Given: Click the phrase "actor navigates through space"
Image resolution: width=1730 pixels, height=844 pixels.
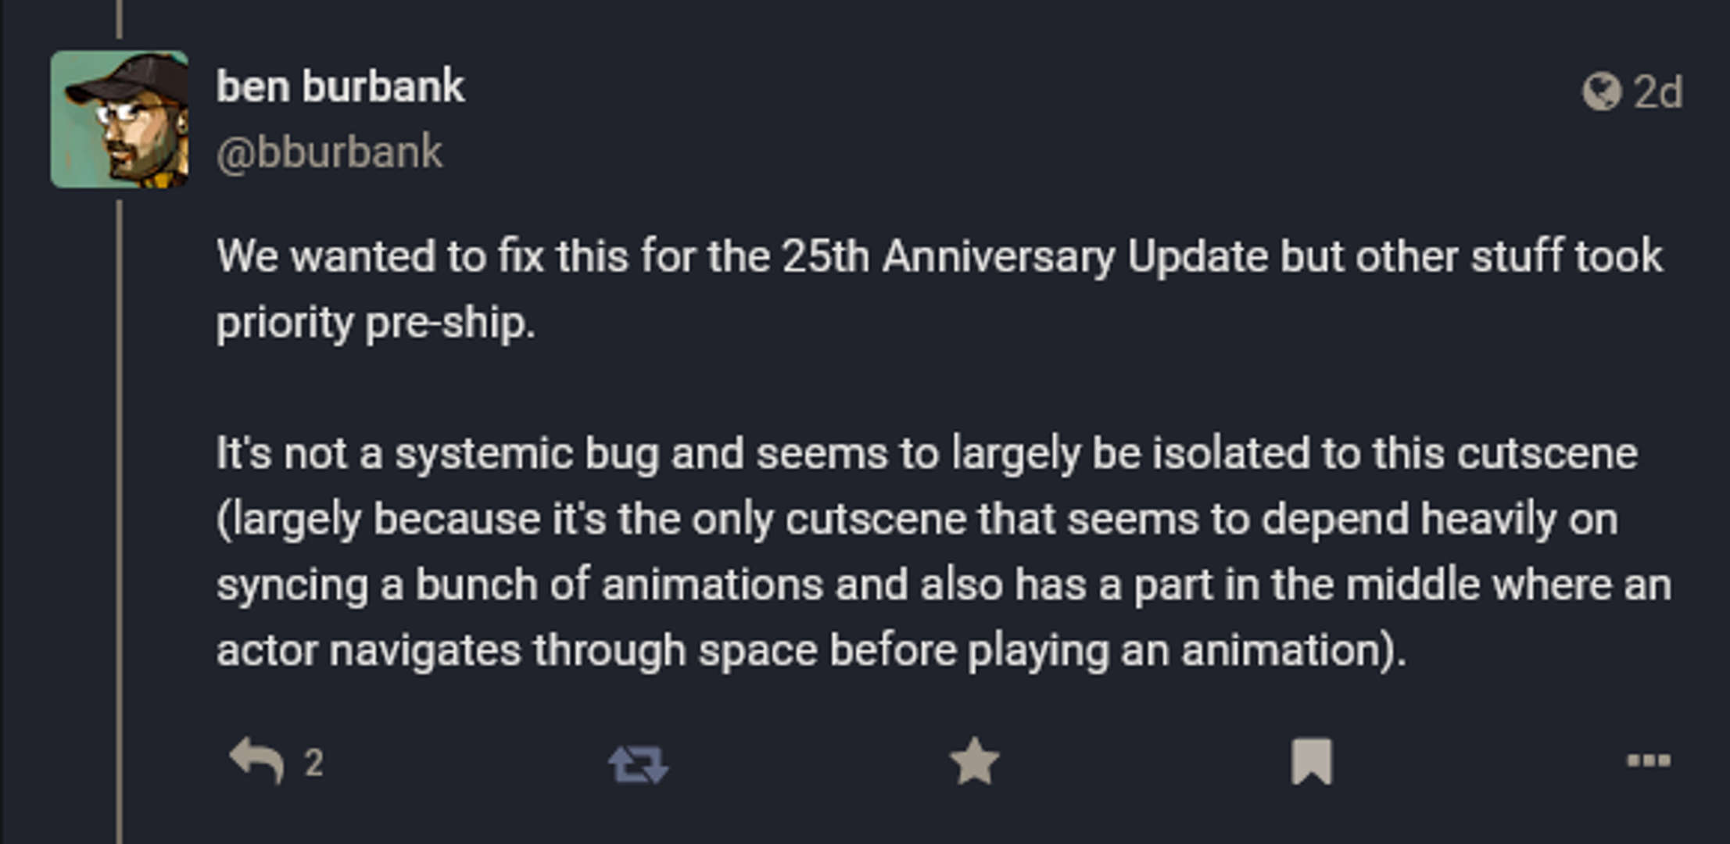Looking at the screenshot, I should [516, 650].
